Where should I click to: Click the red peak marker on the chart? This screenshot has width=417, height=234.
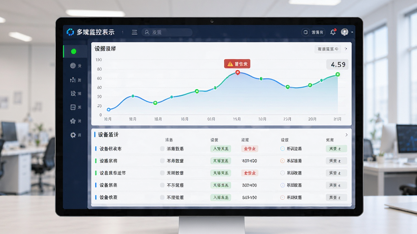(238, 72)
